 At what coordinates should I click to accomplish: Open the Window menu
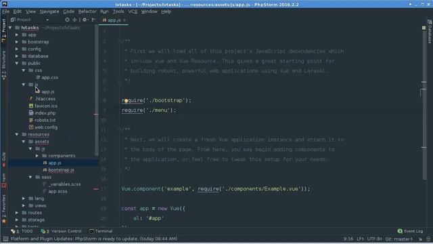pyautogui.click(x=149, y=12)
